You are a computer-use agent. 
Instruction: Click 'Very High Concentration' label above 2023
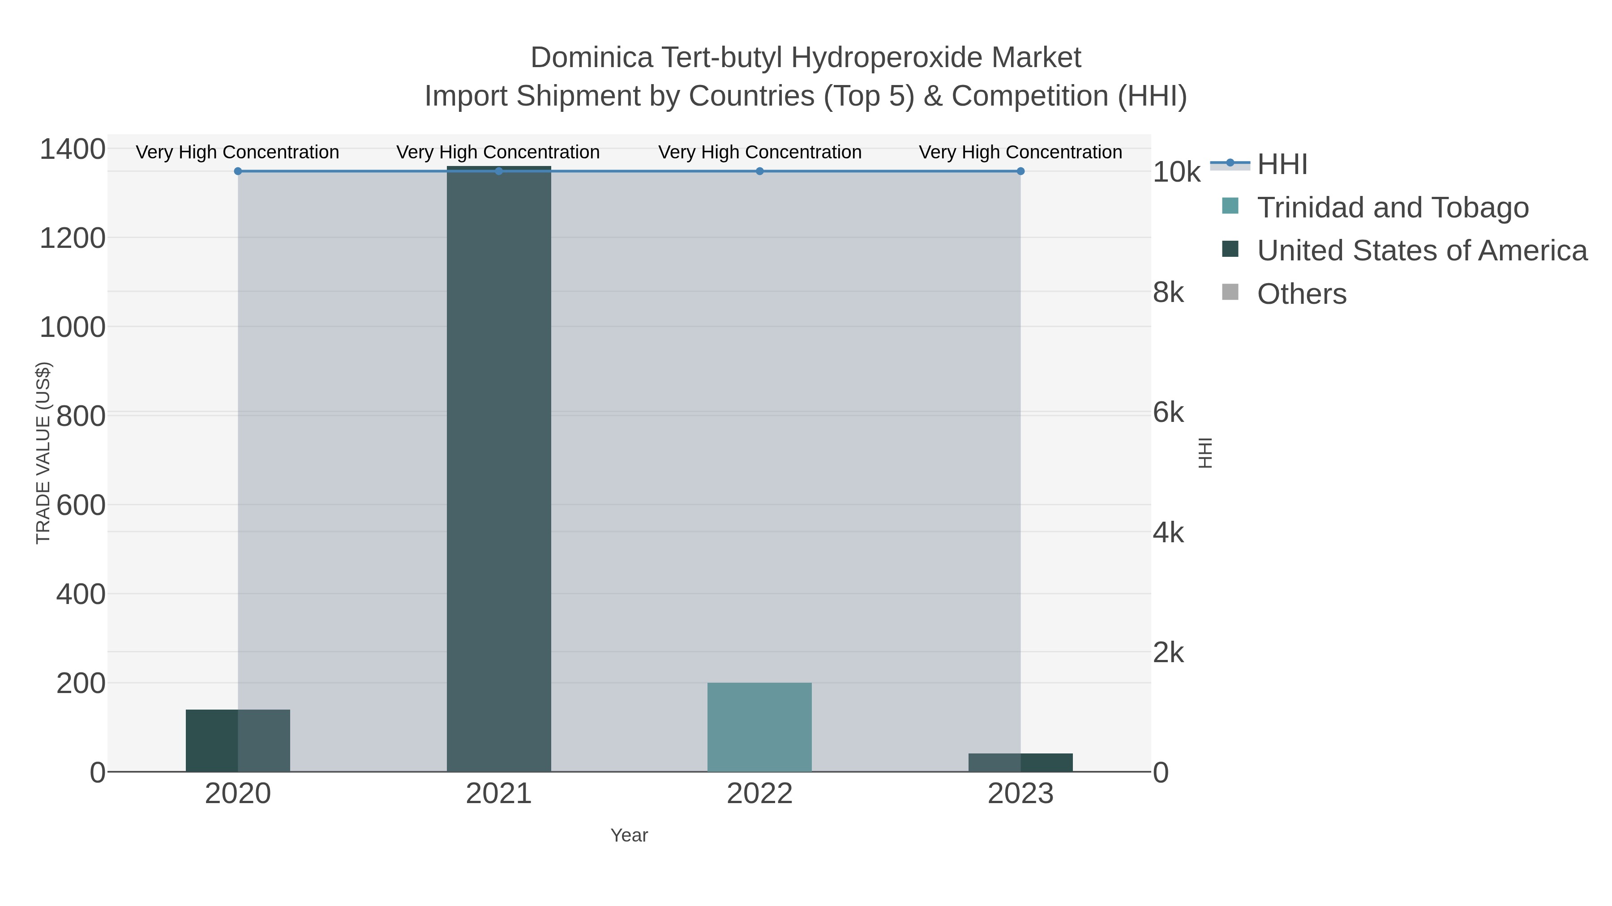(1020, 152)
